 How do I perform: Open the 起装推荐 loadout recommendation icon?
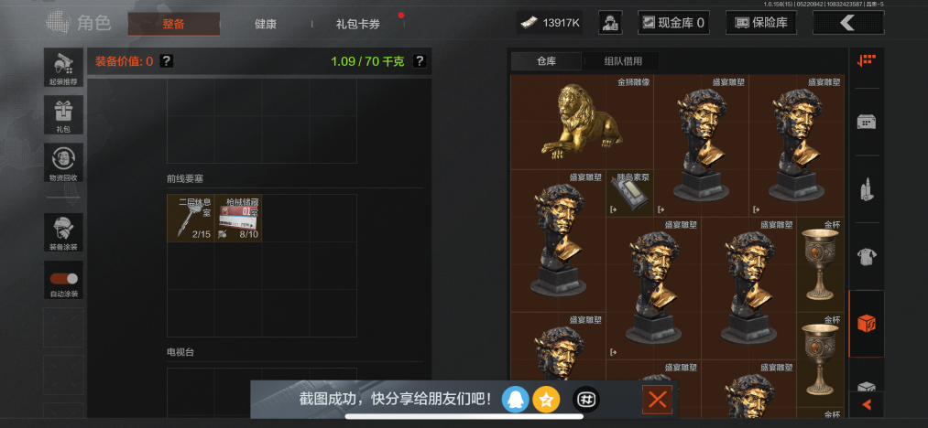click(62, 68)
